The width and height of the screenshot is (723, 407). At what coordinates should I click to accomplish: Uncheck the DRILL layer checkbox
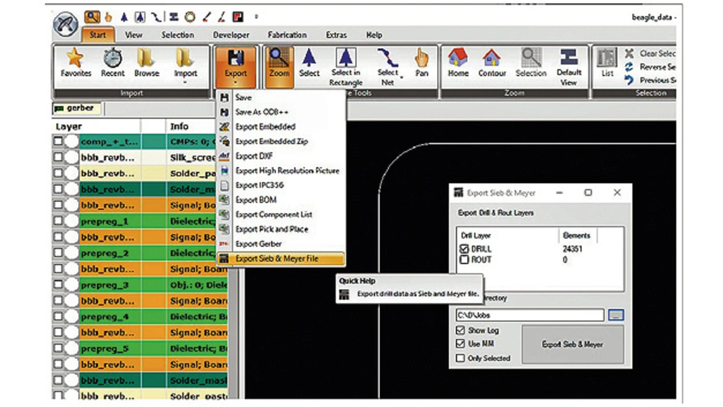[464, 249]
